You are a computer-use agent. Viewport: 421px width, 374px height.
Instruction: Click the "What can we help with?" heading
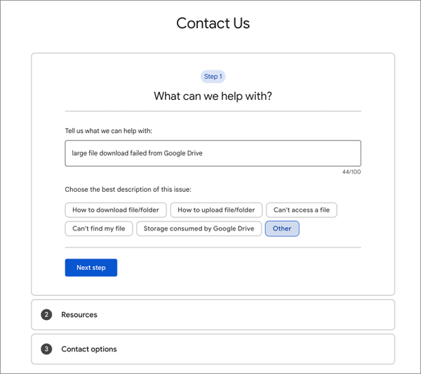[x=213, y=96]
